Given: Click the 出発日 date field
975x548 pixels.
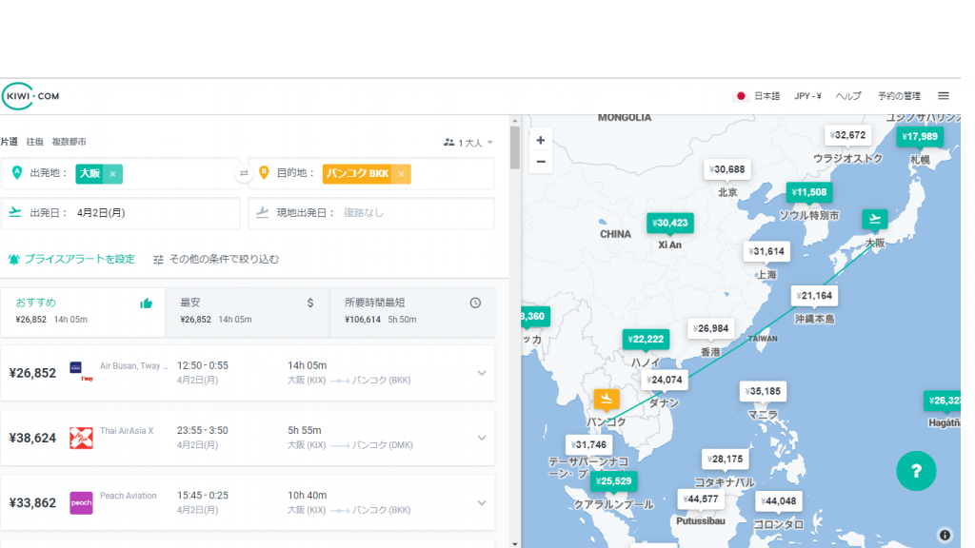Looking at the screenshot, I should click(121, 212).
